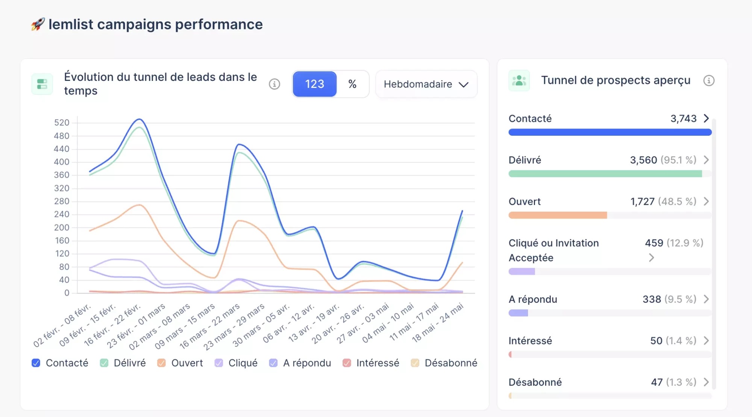The width and height of the screenshot is (752, 417).
Task: Click the Ouvert label in the prospects funnel
Action: (525, 202)
